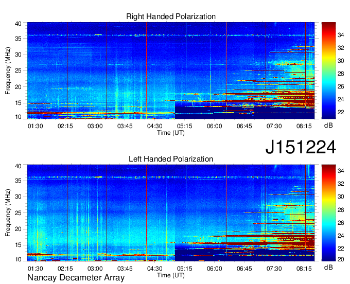Screen dimensions: 350x284
Task: Click the 20 dB tick on the left-handed color scale
Action: click(341, 259)
